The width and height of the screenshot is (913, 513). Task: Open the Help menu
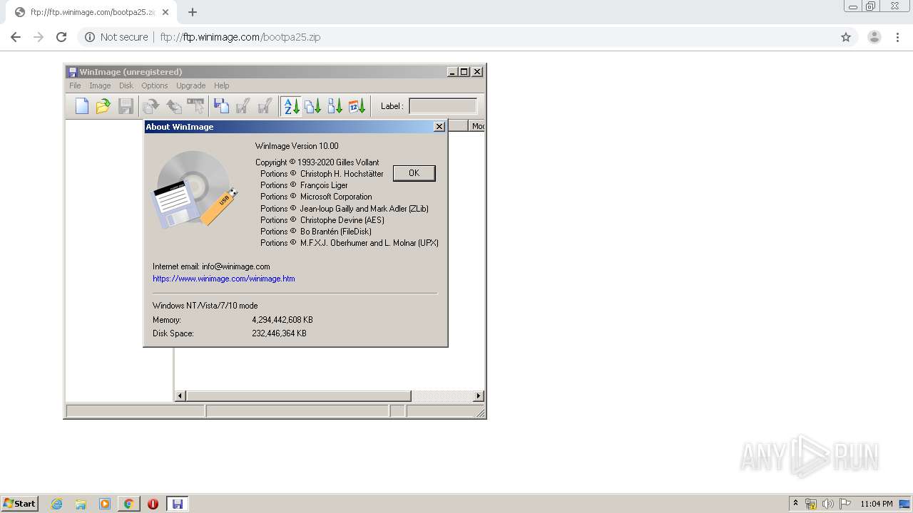pyautogui.click(x=222, y=85)
